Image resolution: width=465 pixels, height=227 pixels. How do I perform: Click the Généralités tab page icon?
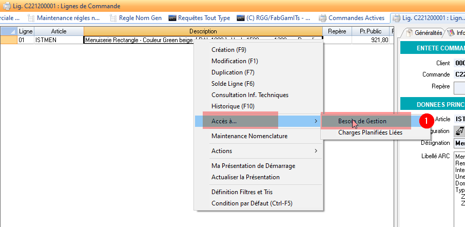click(409, 32)
